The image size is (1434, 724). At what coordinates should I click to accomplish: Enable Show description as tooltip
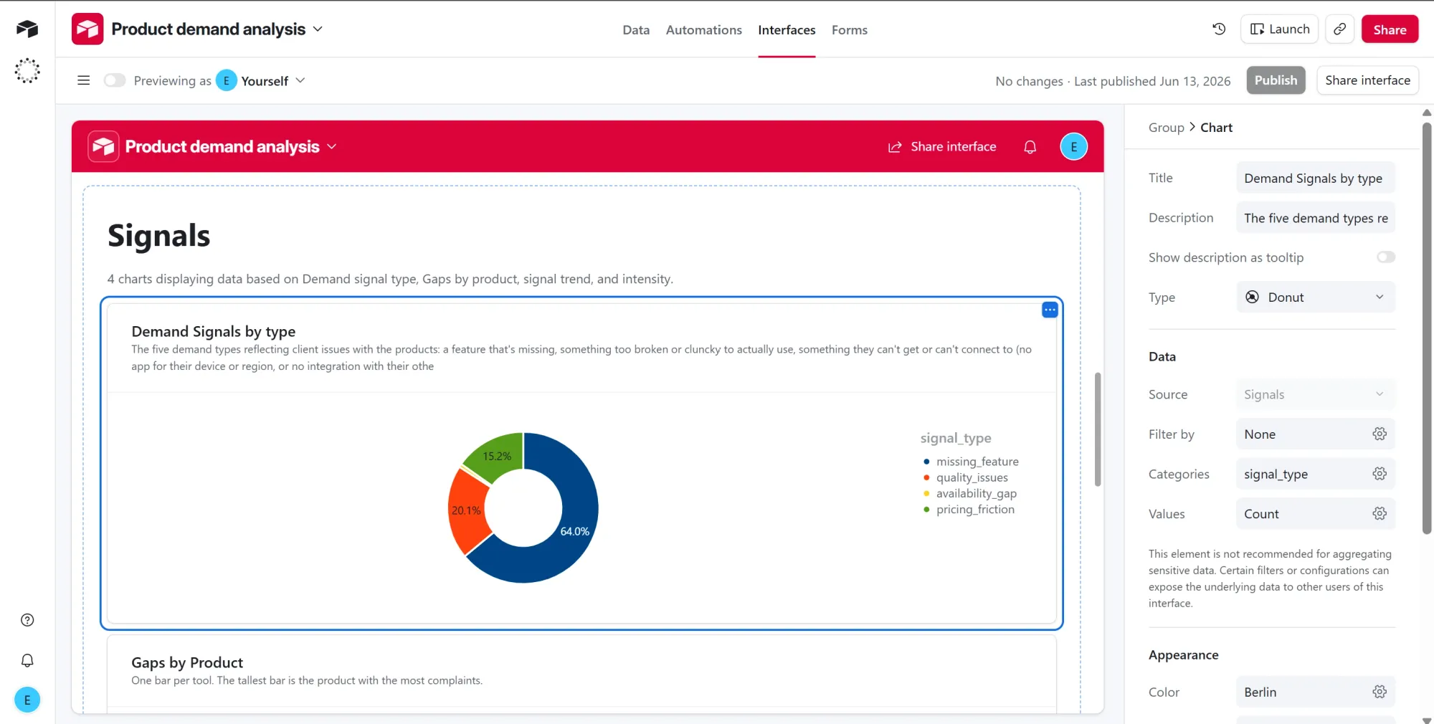[1385, 257]
